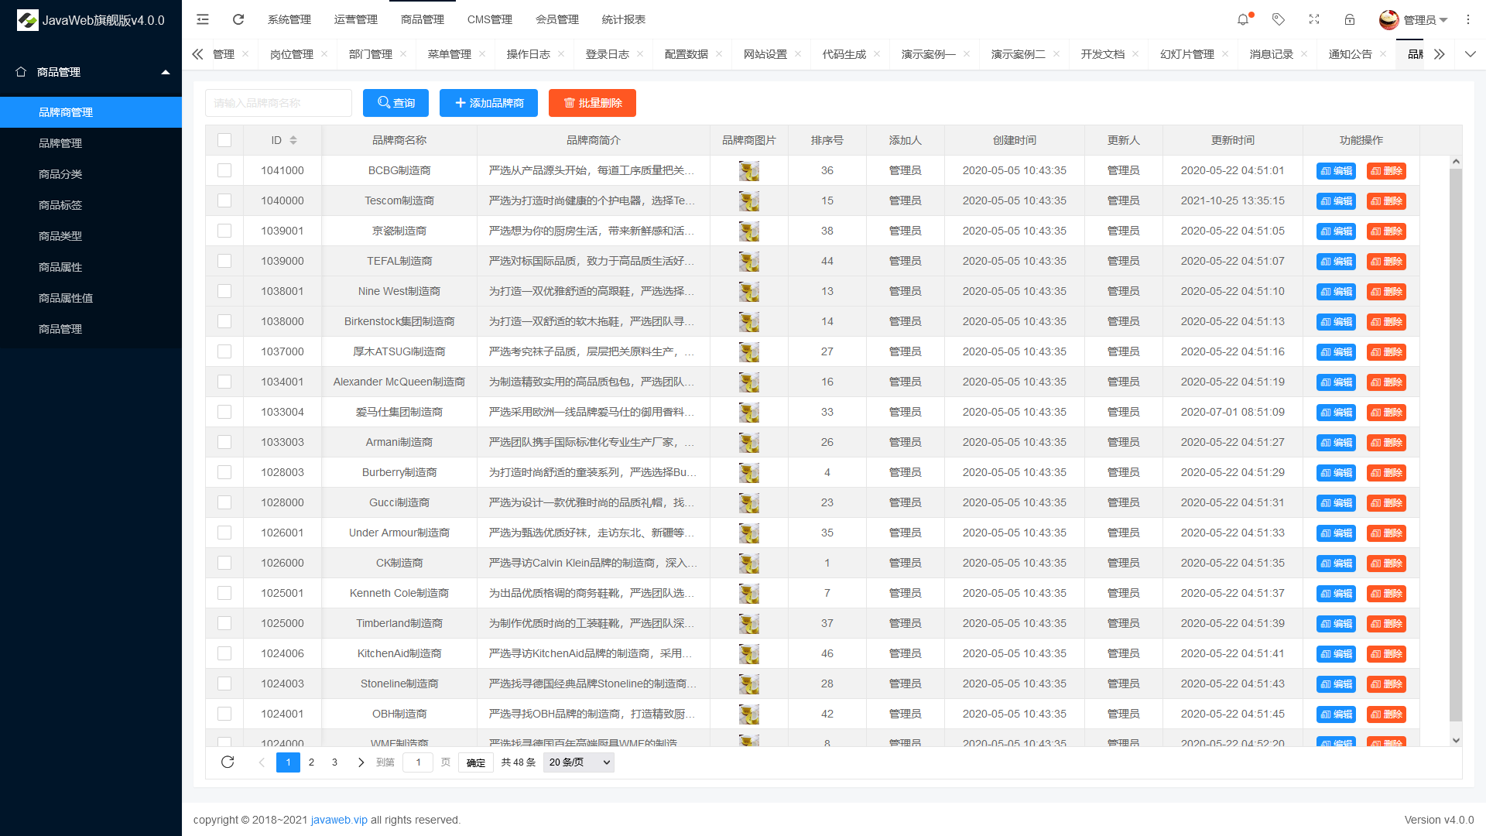Select checkbox for Alexander McQueen制造商
The height and width of the screenshot is (836, 1486).
pyautogui.click(x=224, y=382)
